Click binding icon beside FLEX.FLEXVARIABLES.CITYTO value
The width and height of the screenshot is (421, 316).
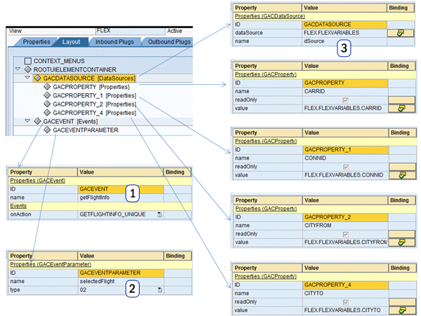tap(402, 309)
